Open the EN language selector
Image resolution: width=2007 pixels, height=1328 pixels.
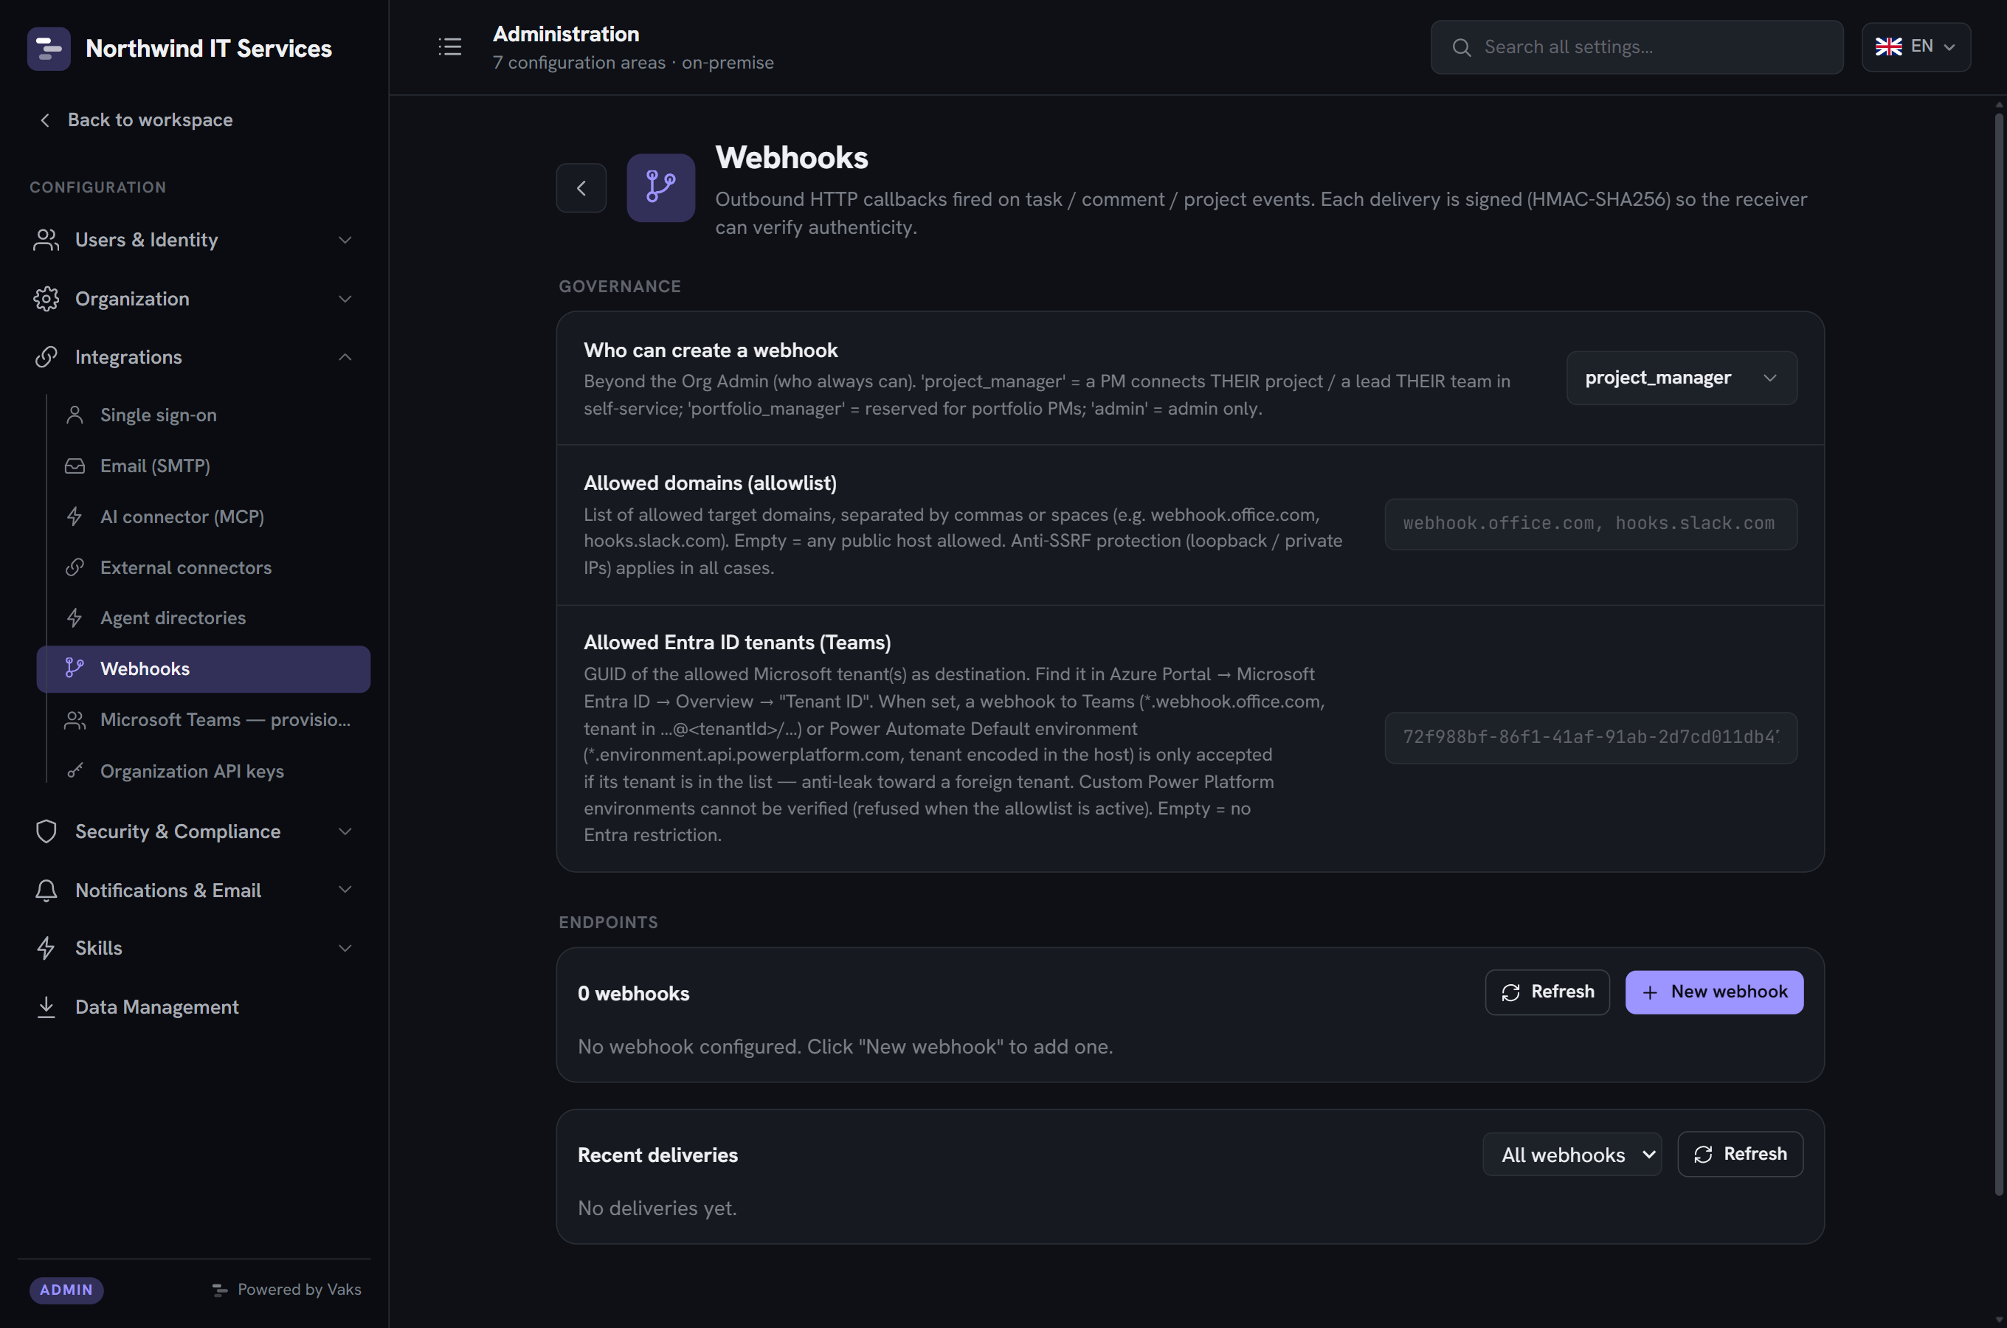pos(1916,46)
